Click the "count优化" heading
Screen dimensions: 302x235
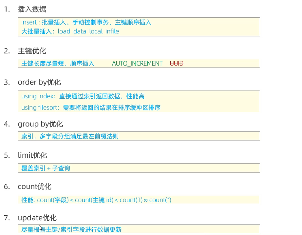click(x=34, y=186)
